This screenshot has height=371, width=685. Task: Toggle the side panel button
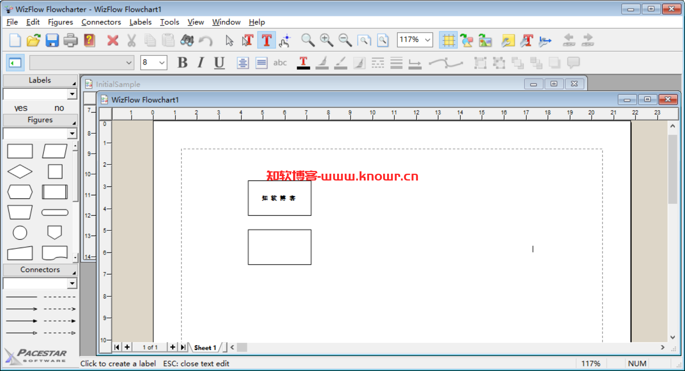pos(15,63)
